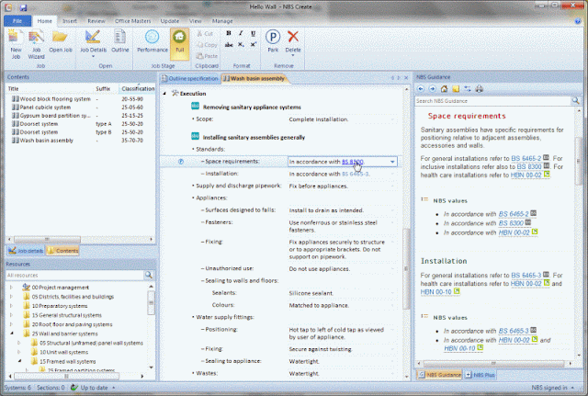Expand 00 Project management node
Image resolution: width=588 pixels, height=396 pixels.
pos(12,288)
